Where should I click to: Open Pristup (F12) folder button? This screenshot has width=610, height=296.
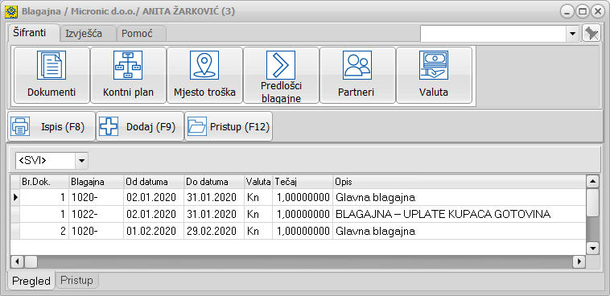[229, 126]
